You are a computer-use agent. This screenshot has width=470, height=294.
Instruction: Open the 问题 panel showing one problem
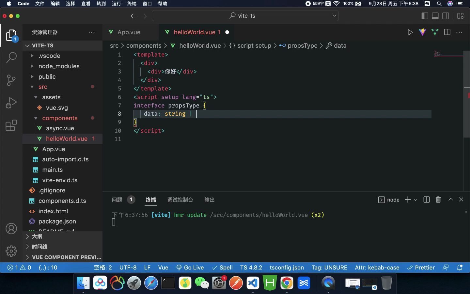click(x=117, y=200)
